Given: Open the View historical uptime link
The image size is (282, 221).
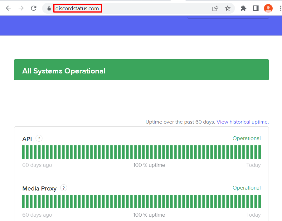Looking at the screenshot, I should click(x=243, y=122).
